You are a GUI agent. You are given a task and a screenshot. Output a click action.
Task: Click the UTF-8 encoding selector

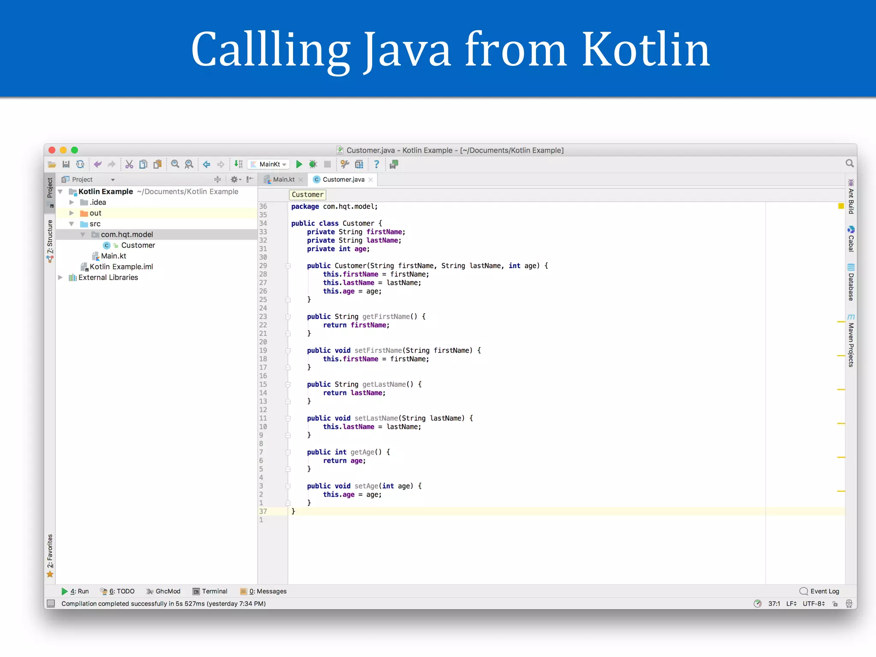click(814, 604)
